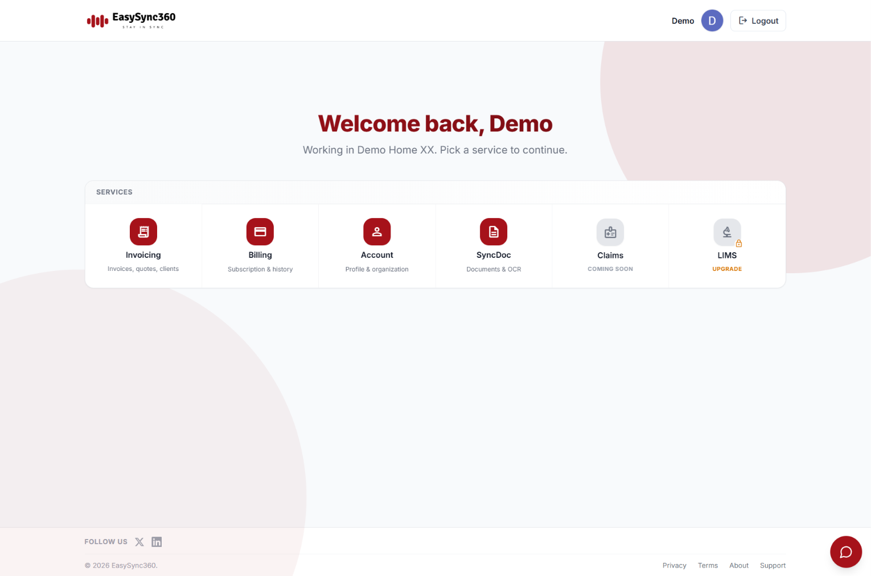This screenshot has height=576, width=871.
Task: Open the chat support bubble
Action: click(x=846, y=552)
